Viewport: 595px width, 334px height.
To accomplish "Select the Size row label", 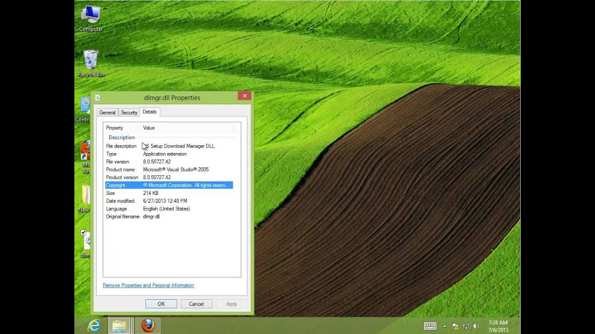I will (x=110, y=193).
